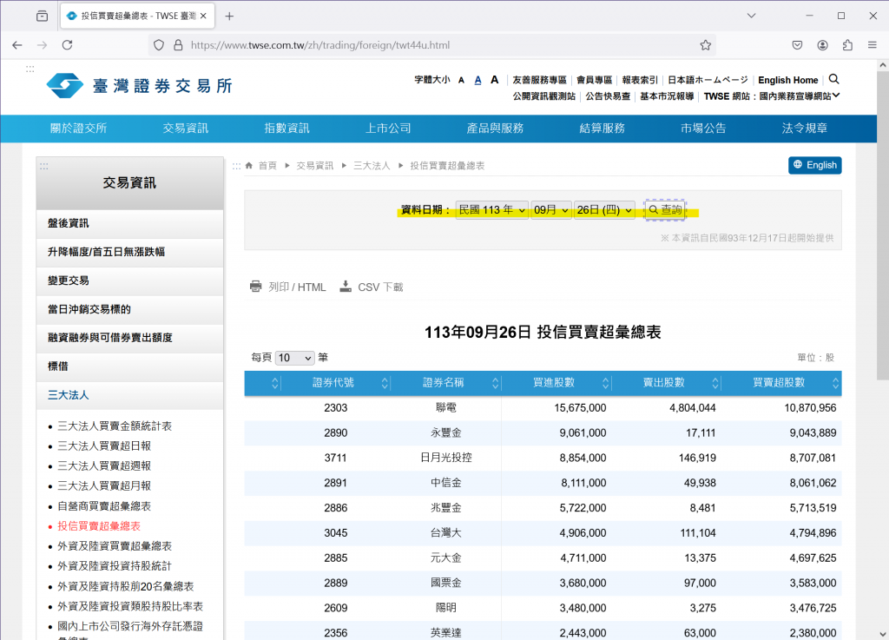Viewport: 889px width, 640px height.
Task: Sort by 證券代號 column arrows
Action: click(385, 383)
